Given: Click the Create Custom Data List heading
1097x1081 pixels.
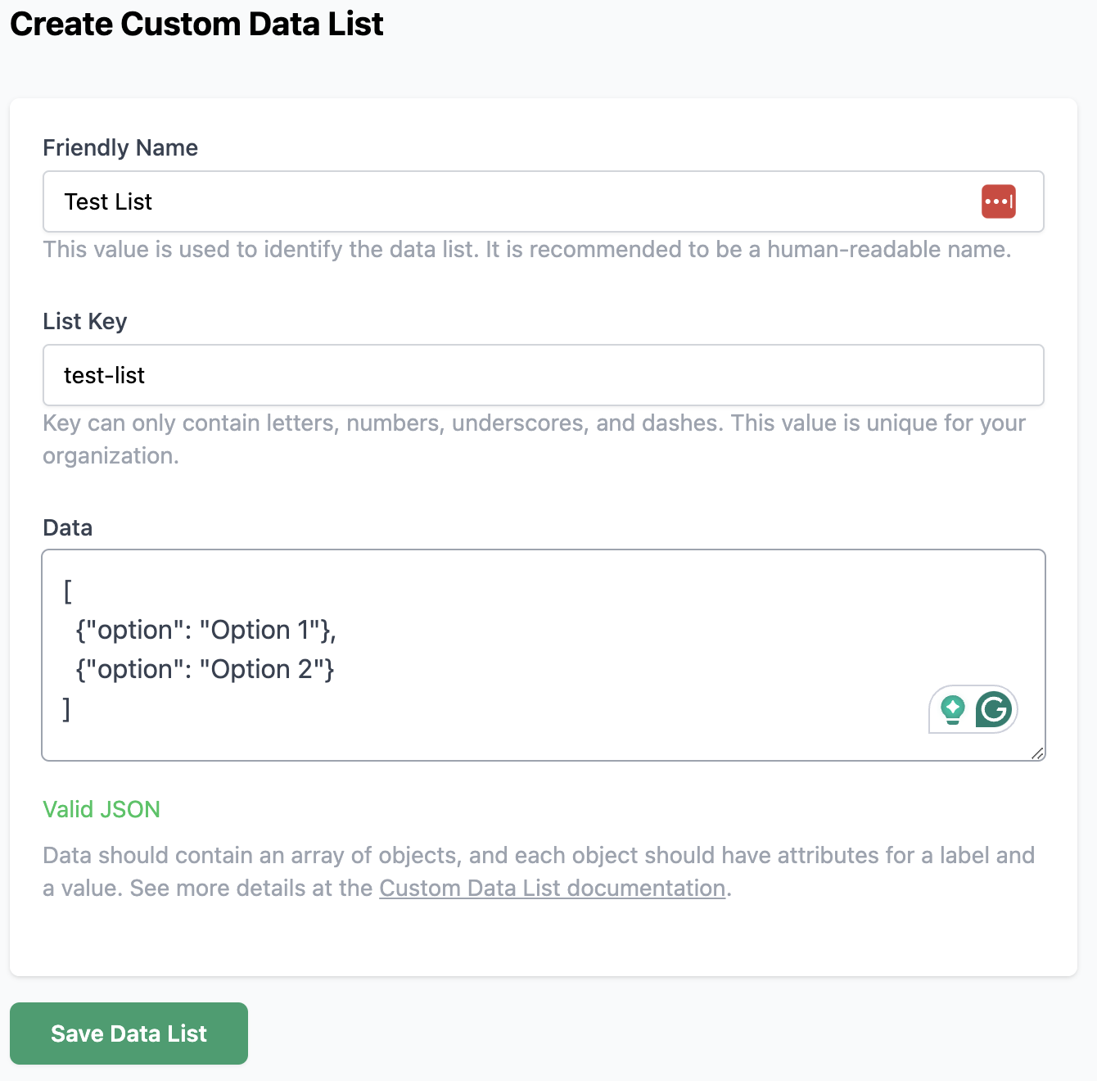Looking at the screenshot, I should [x=196, y=24].
